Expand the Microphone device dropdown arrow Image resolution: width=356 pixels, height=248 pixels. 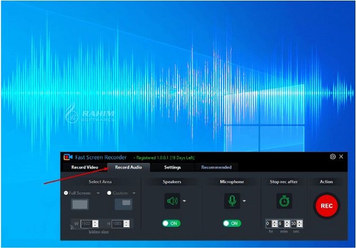(x=244, y=201)
